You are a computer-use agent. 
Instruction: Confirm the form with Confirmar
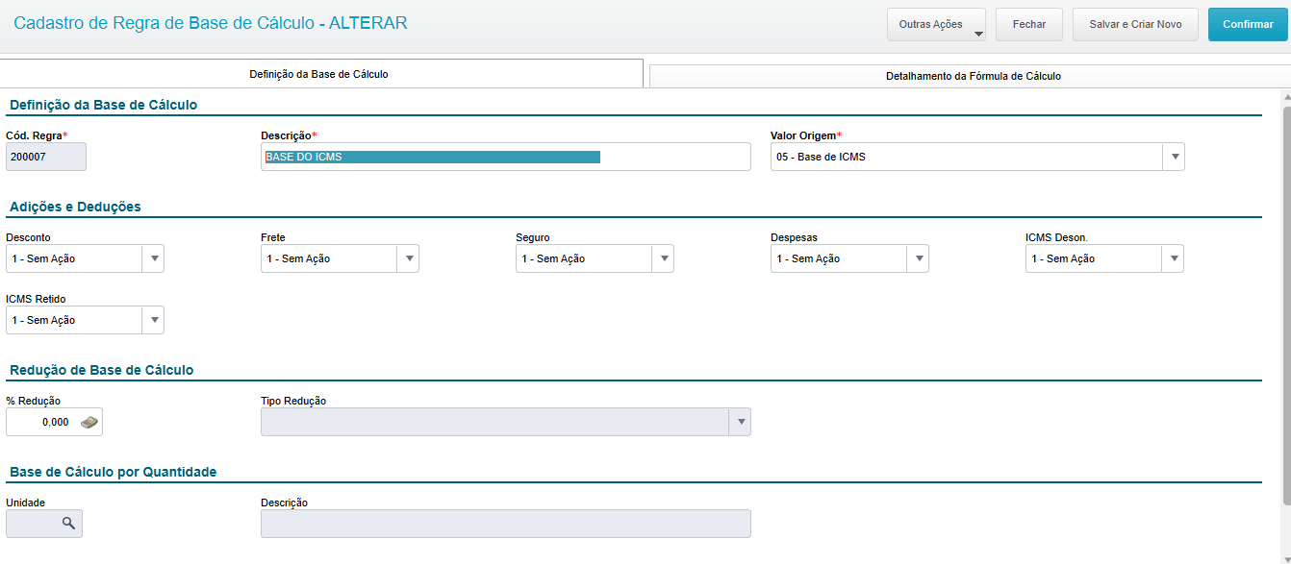click(1248, 25)
